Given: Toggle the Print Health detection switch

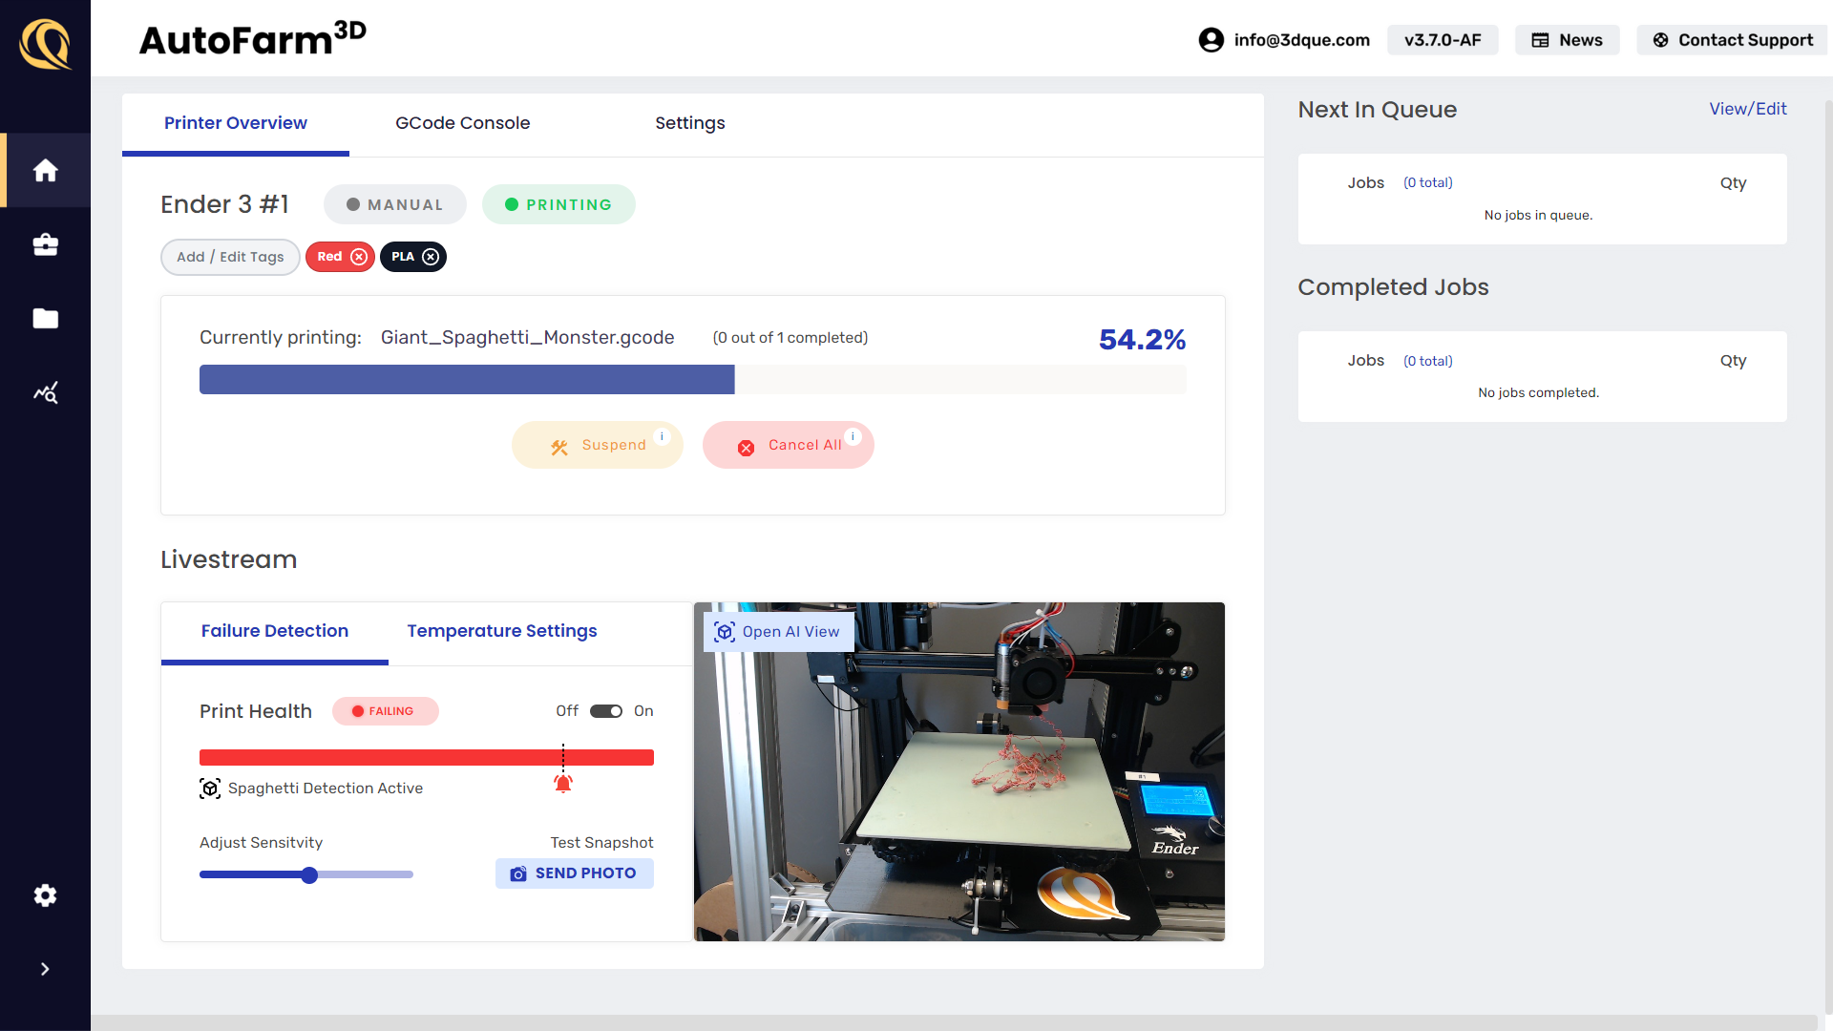Looking at the screenshot, I should 606,711.
